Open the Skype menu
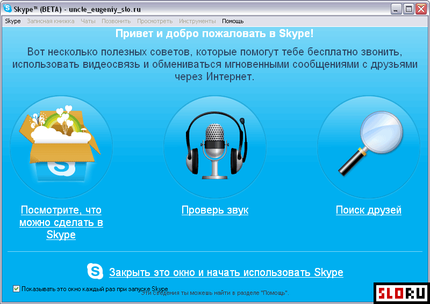 tap(13, 21)
